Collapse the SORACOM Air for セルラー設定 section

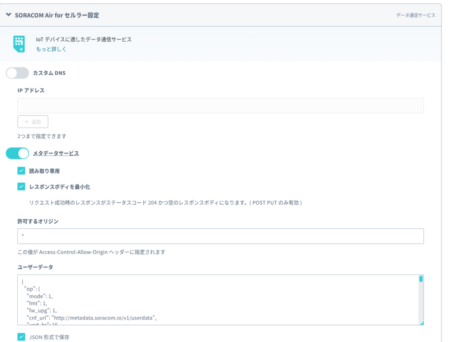point(8,15)
